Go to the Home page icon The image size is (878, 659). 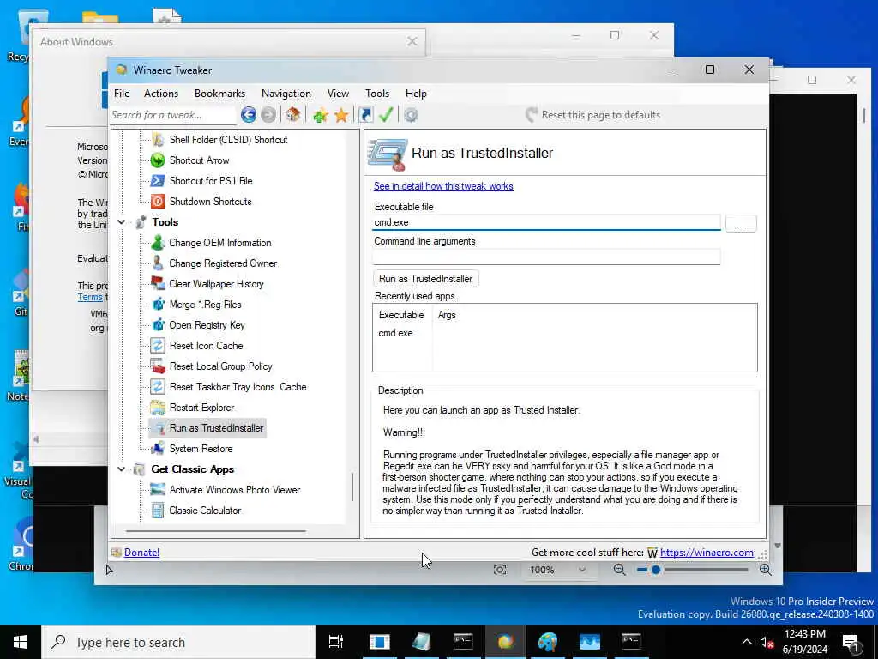pos(293,115)
